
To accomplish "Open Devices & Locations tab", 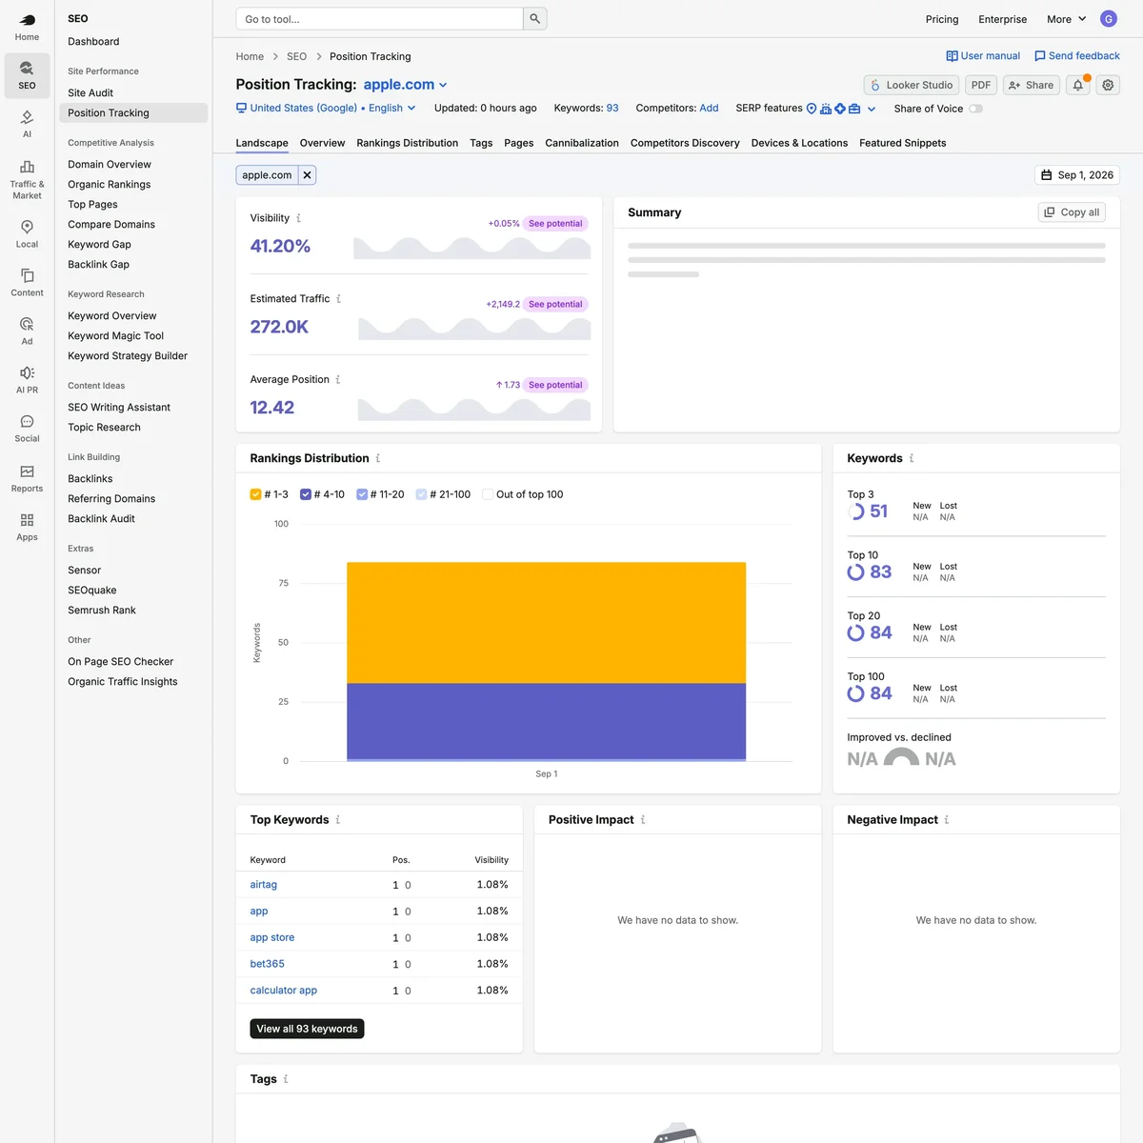I will pos(799,143).
